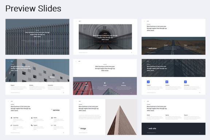Click the Code icon in service slide
Viewport: 210px width, 140px height.
[x=52, y=125]
